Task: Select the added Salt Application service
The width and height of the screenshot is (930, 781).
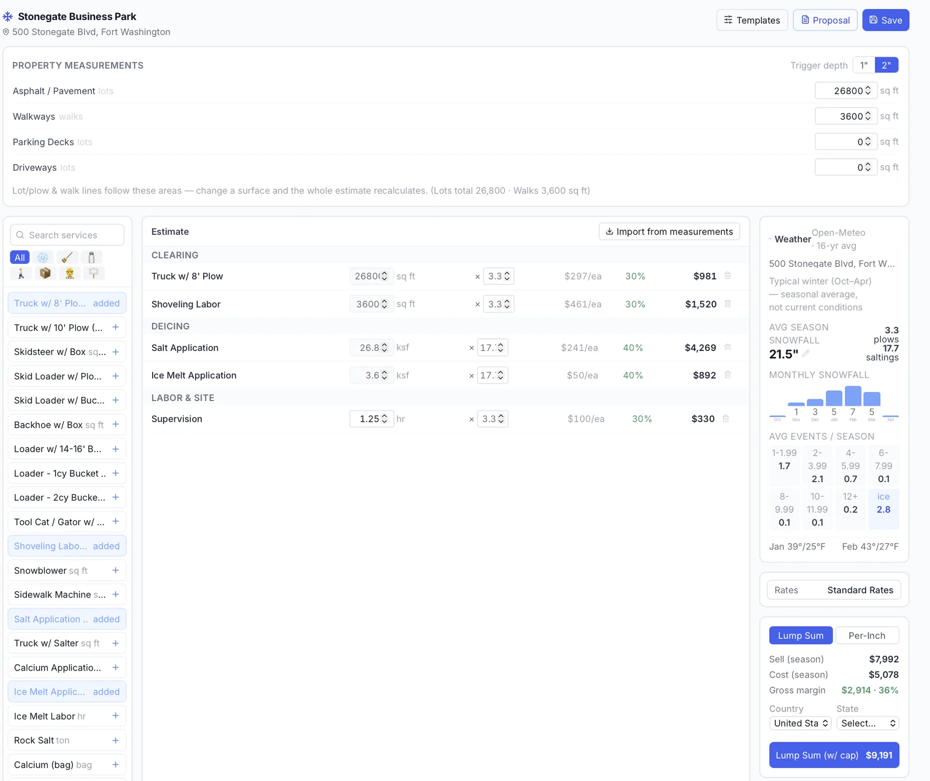Action: pos(67,619)
